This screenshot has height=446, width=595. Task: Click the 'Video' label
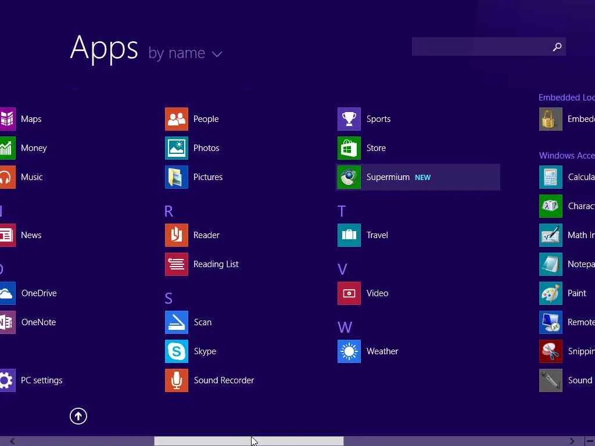click(x=377, y=293)
